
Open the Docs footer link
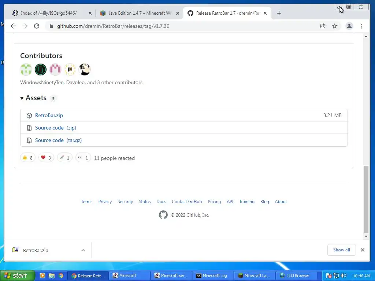pos(161,202)
